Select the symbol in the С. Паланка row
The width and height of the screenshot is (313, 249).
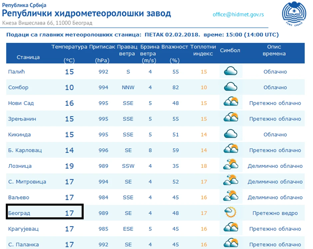pyautogui.click(x=230, y=243)
